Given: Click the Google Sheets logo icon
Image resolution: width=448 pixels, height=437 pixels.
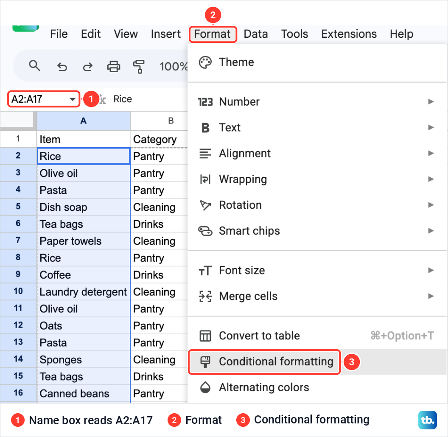Looking at the screenshot, I should 26,28.
